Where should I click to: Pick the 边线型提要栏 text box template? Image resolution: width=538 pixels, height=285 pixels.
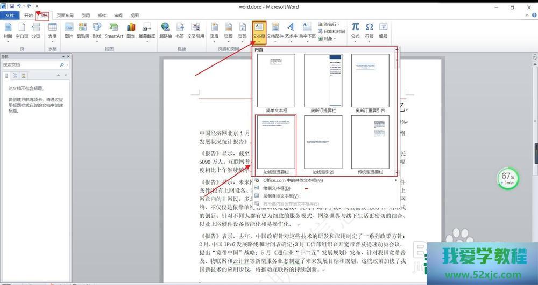pyautogui.click(x=276, y=143)
